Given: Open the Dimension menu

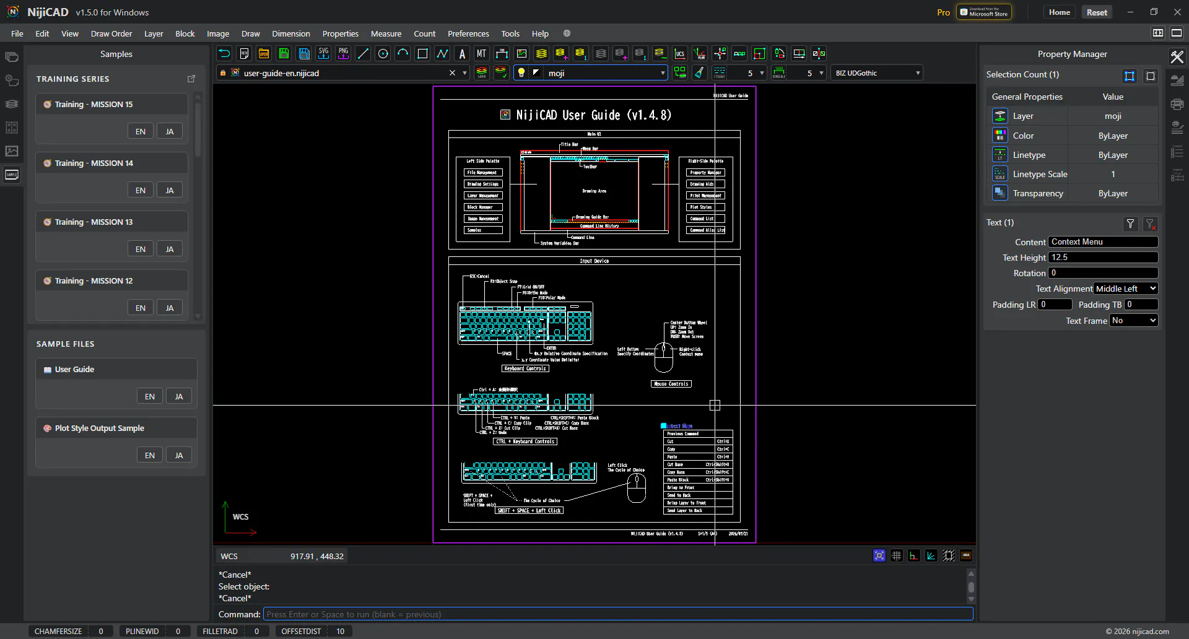Looking at the screenshot, I should (x=291, y=33).
